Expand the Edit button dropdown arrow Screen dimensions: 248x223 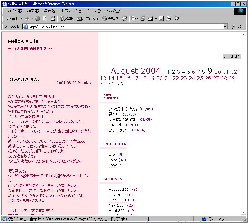[x=156, y=19]
